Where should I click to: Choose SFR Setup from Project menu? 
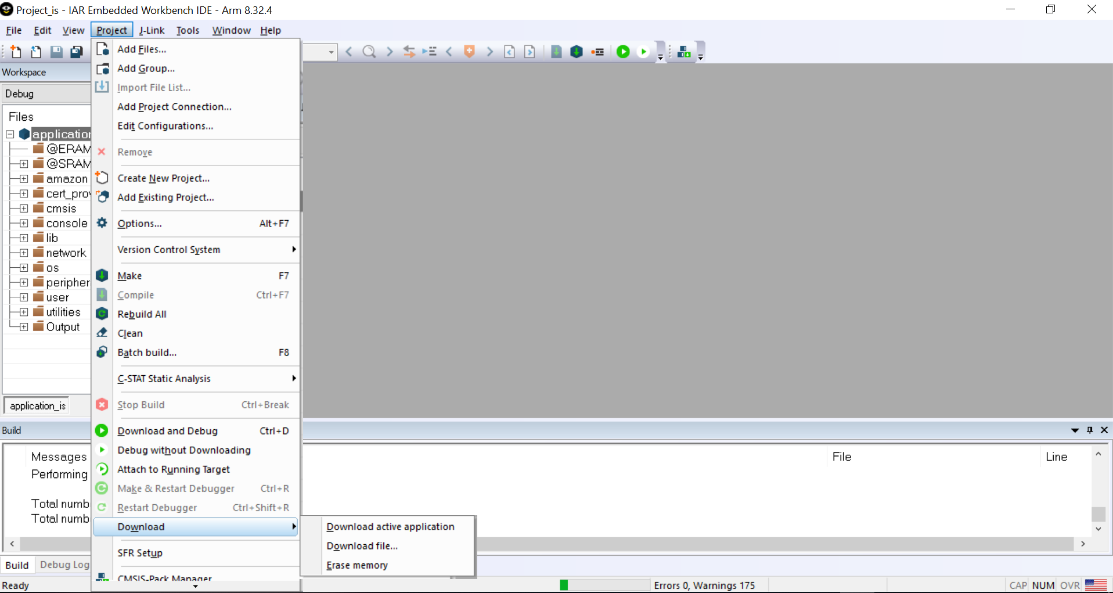tap(196, 552)
